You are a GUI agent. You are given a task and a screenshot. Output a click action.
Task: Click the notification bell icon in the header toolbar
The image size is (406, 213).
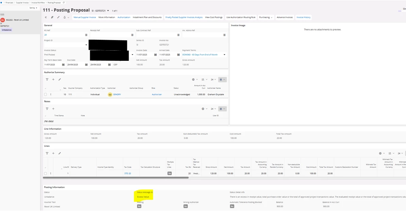point(64,17)
